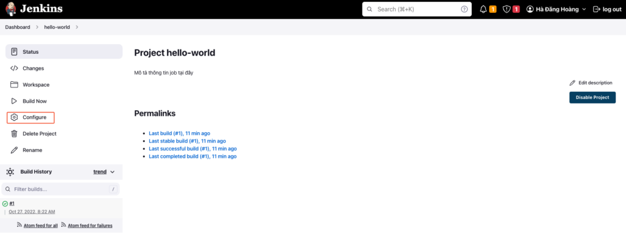Click the slash shortcut hint in filter
Screen dimensions: 626x233
pyautogui.click(x=113, y=189)
